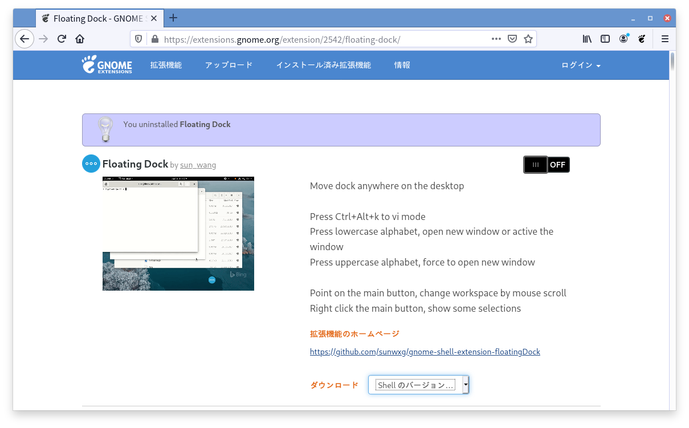This screenshot has height=428, width=689.
Task: Open a new browser tab
Action: tap(173, 18)
